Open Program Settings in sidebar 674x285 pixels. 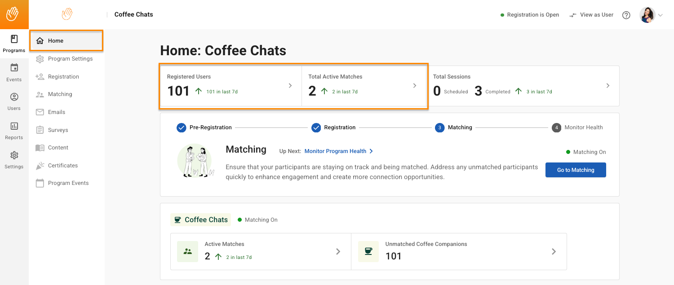coord(70,59)
